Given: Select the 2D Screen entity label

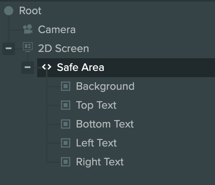Looking at the screenshot, I should (64, 48).
